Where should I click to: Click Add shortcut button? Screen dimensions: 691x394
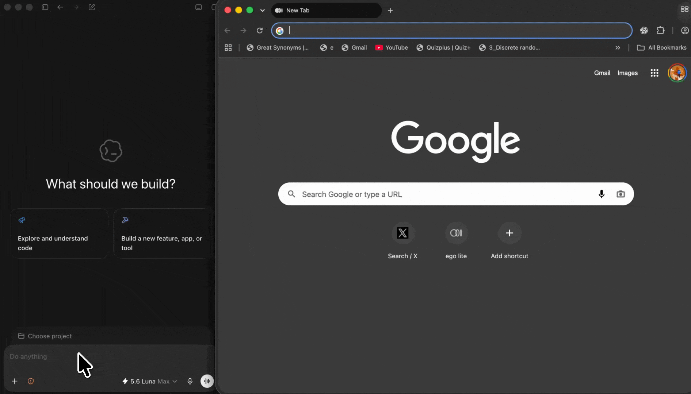pos(509,241)
